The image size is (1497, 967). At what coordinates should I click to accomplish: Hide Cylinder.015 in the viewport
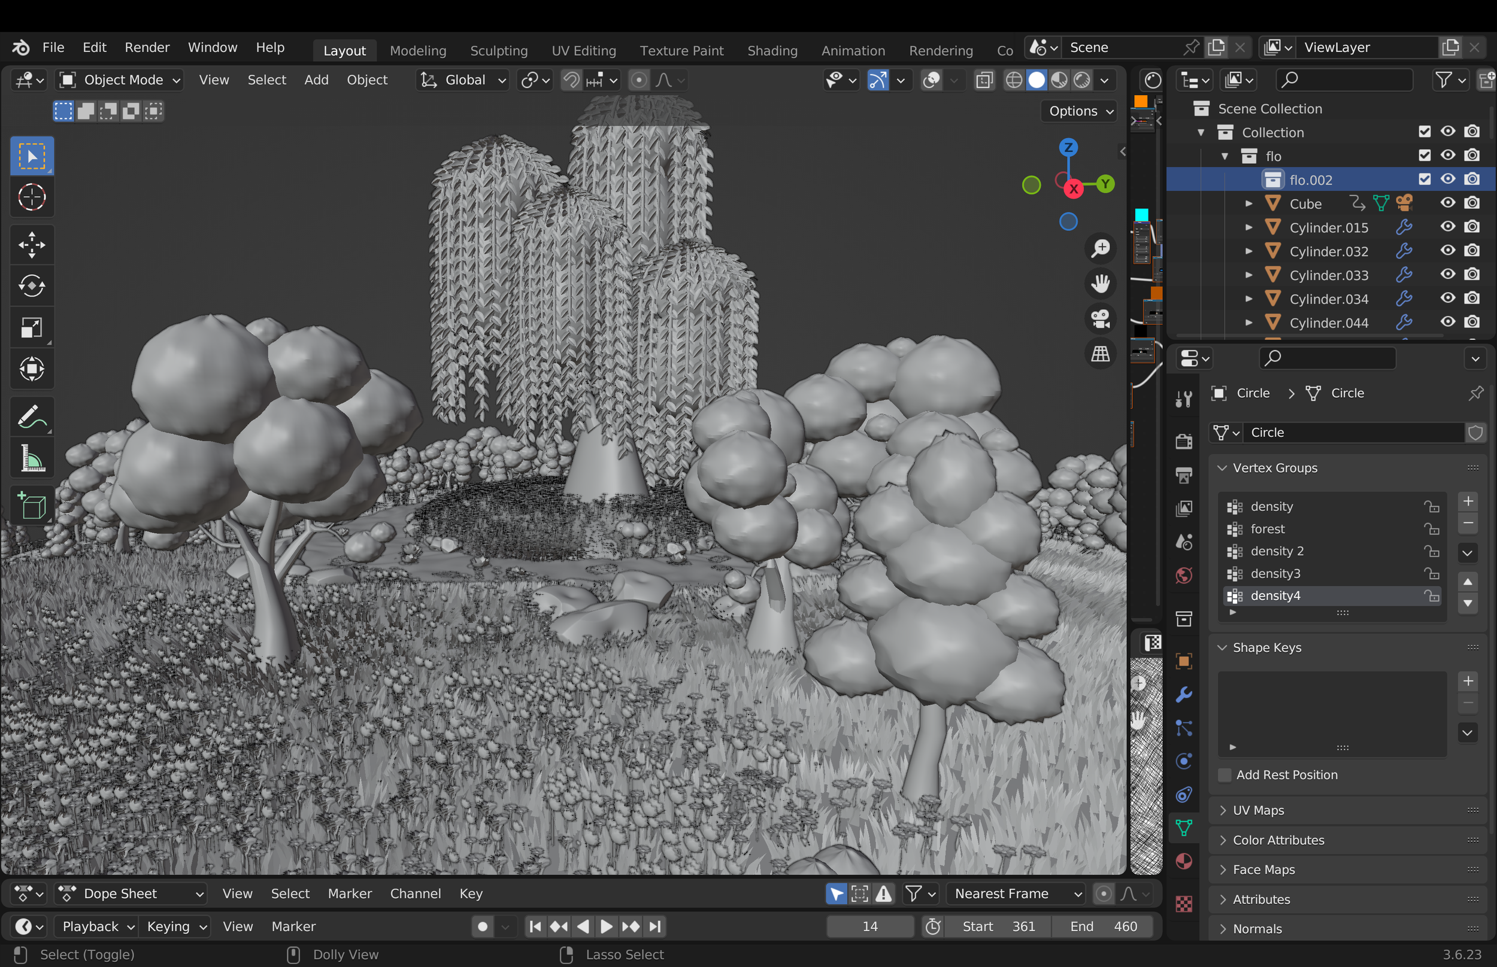pos(1447,227)
